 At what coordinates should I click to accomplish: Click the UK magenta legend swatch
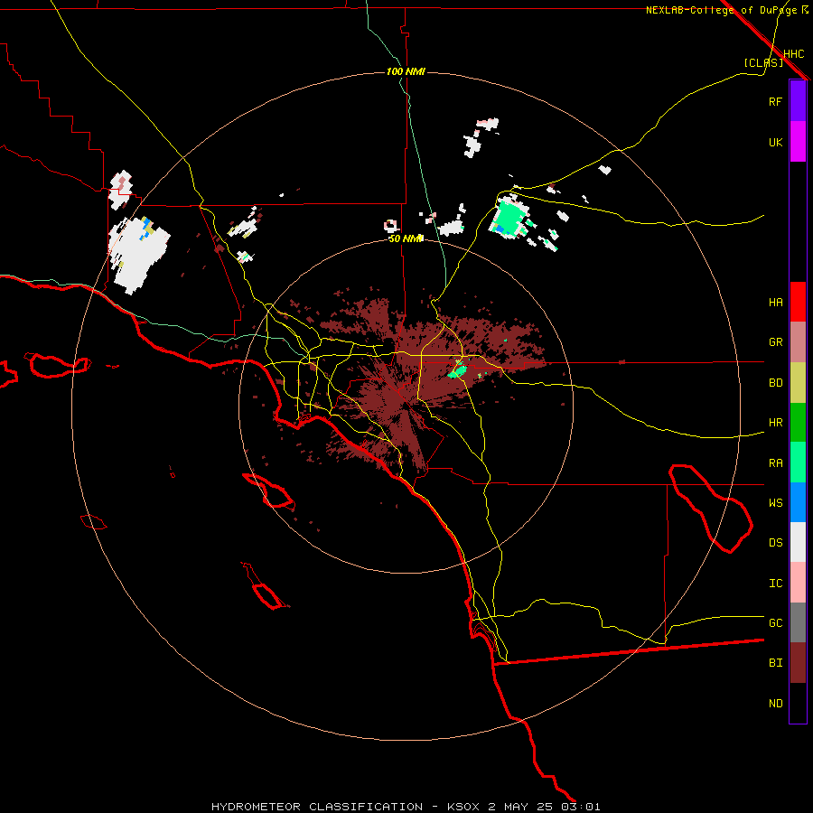point(798,142)
